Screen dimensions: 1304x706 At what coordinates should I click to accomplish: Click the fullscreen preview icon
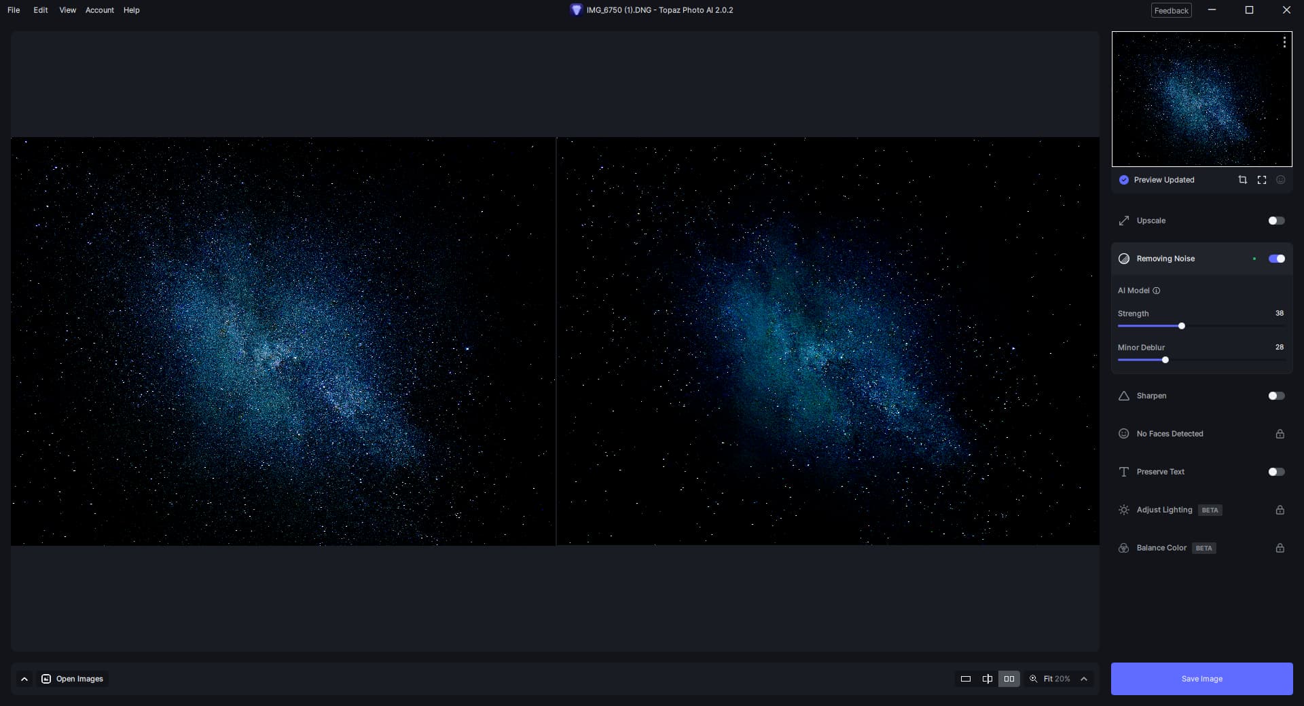[x=1261, y=180]
